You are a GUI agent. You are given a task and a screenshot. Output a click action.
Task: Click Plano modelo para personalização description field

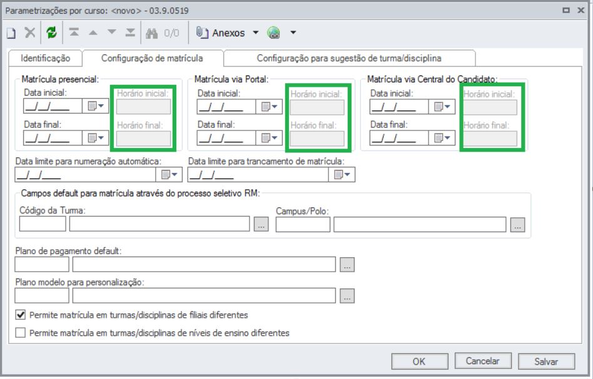coord(204,295)
